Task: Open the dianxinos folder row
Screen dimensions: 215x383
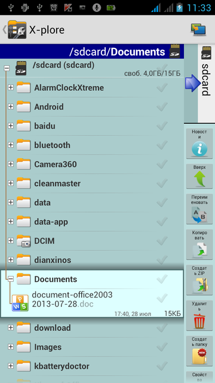Action: [92, 260]
